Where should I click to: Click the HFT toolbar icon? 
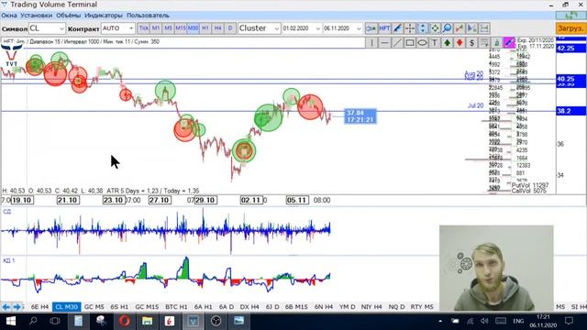tap(384, 28)
